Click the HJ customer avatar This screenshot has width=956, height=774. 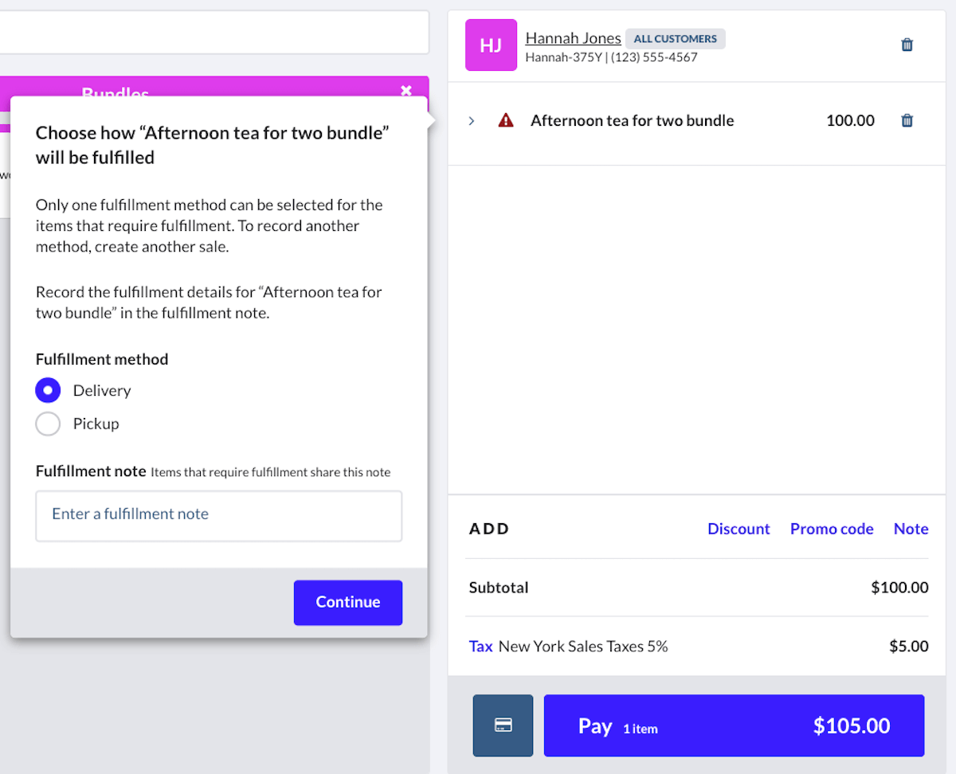[491, 45]
